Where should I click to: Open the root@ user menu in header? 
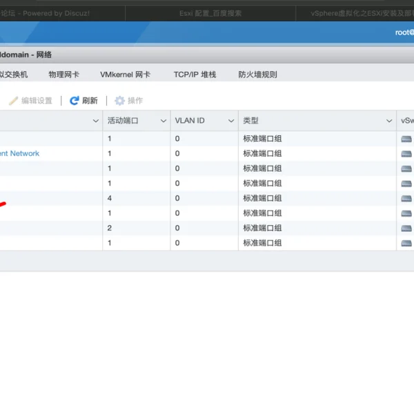click(403, 32)
